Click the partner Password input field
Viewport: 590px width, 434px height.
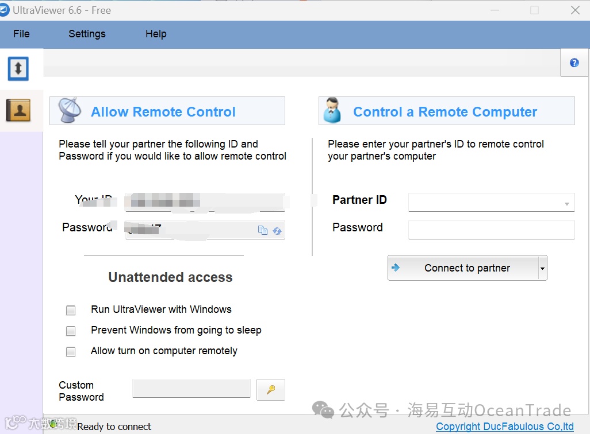[x=492, y=230]
